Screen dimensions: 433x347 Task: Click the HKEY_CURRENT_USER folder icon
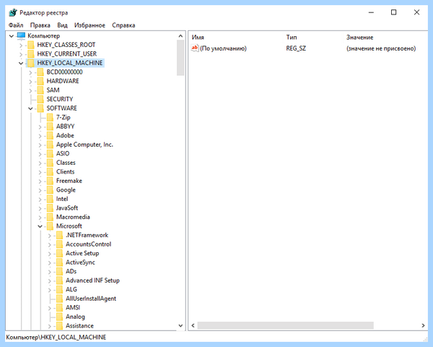(x=30, y=53)
